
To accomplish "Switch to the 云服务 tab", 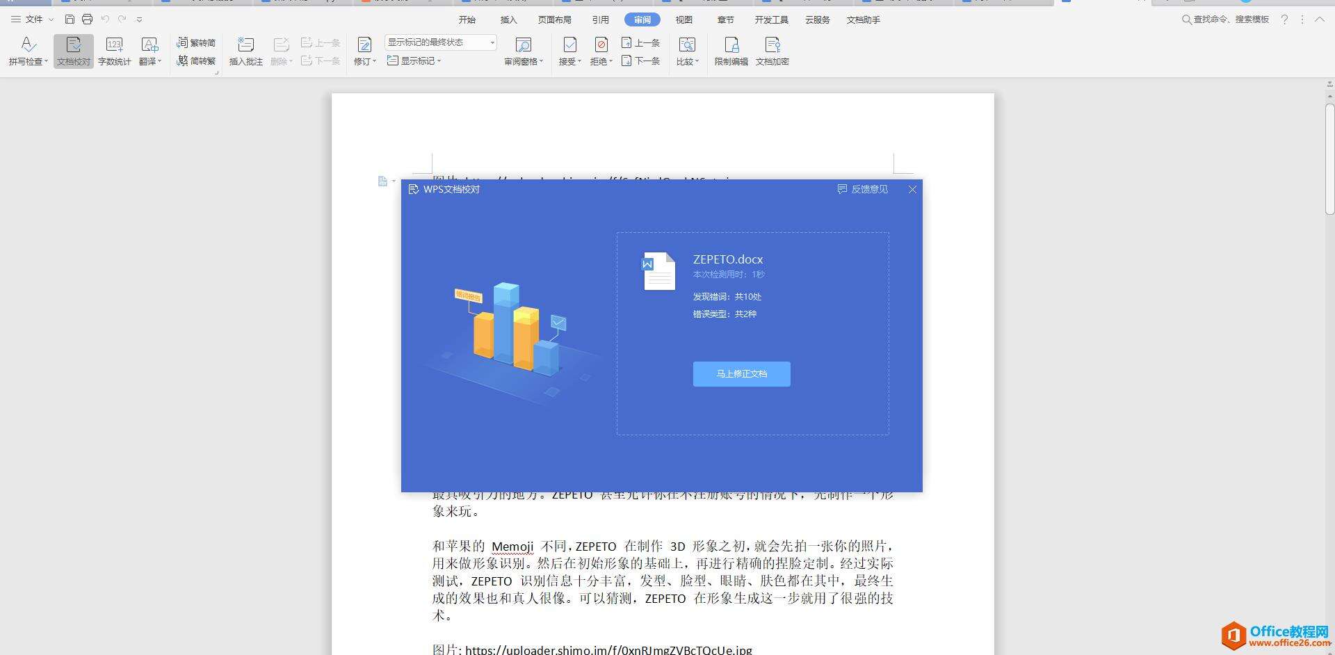I will pos(818,20).
